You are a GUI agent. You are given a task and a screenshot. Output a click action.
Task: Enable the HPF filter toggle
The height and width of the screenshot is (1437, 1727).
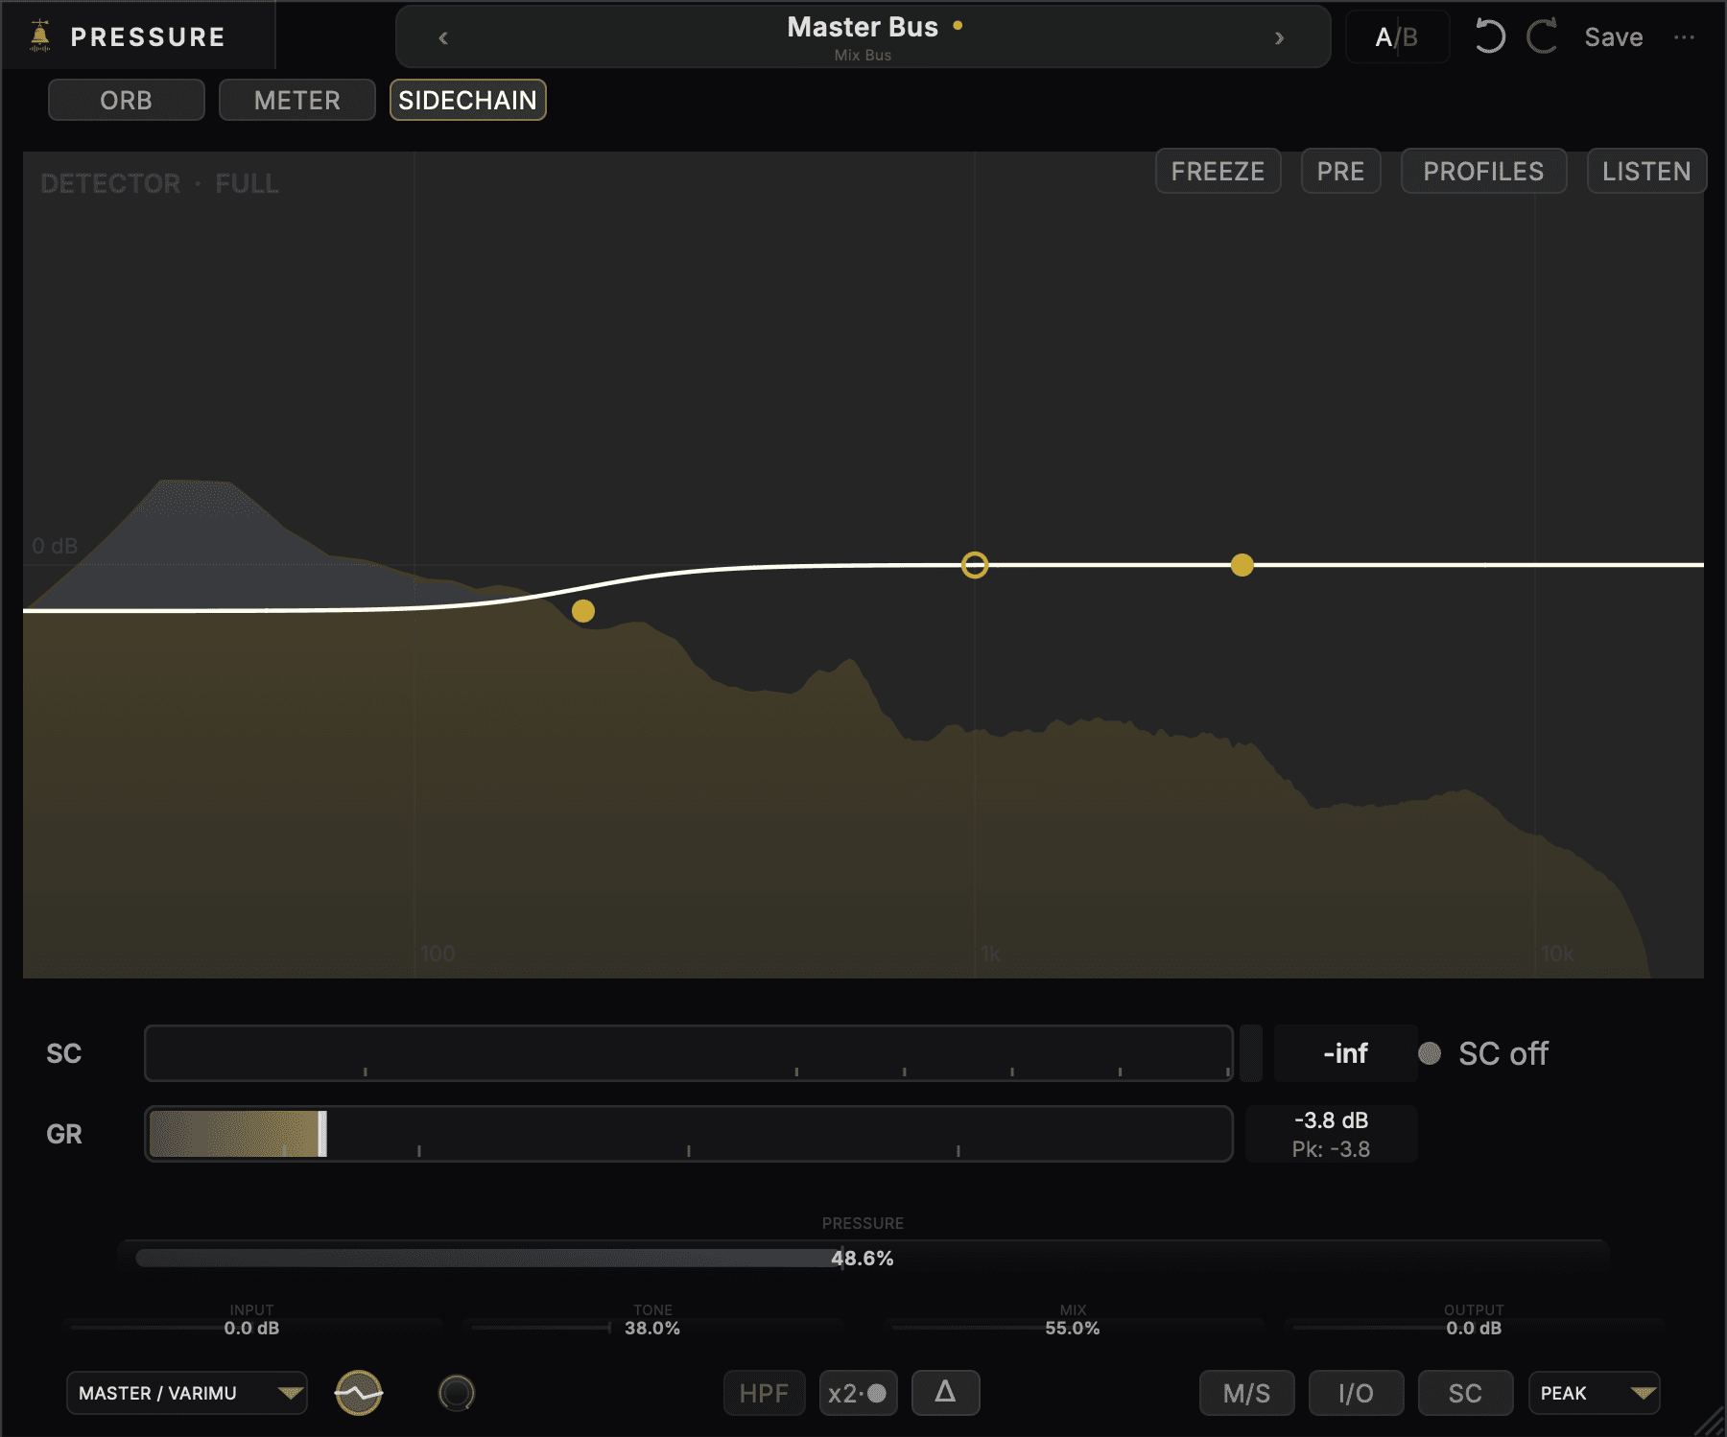click(x=764, y=1393)
